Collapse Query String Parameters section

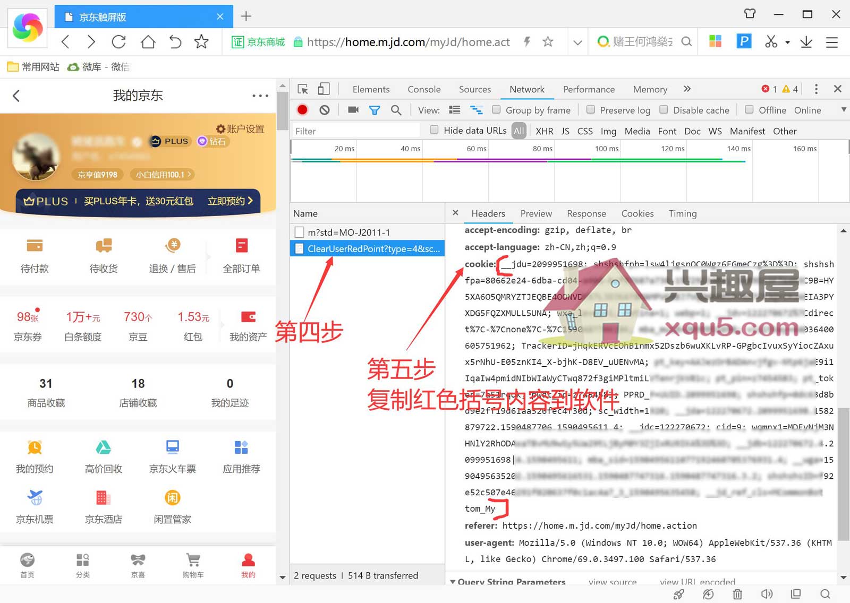pyautogui.click(x=453, y=582)
